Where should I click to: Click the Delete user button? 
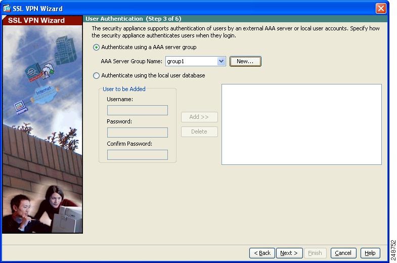[x=199, y=131]
